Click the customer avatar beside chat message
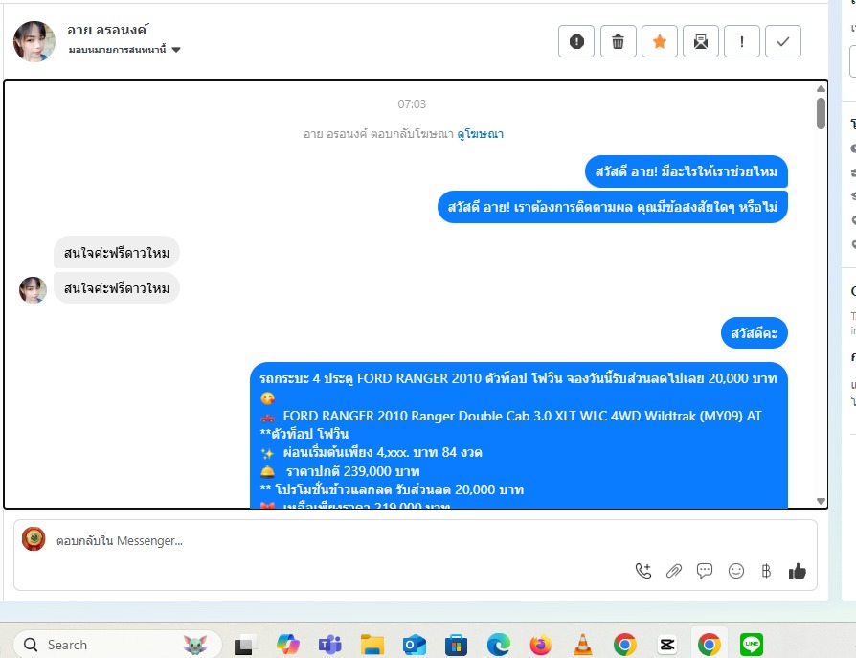856x658 pixels. click(33, 289)
